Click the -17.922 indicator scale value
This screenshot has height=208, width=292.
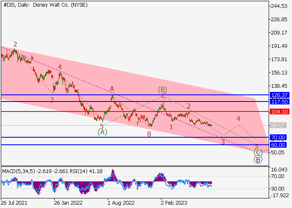click(279, 196)
